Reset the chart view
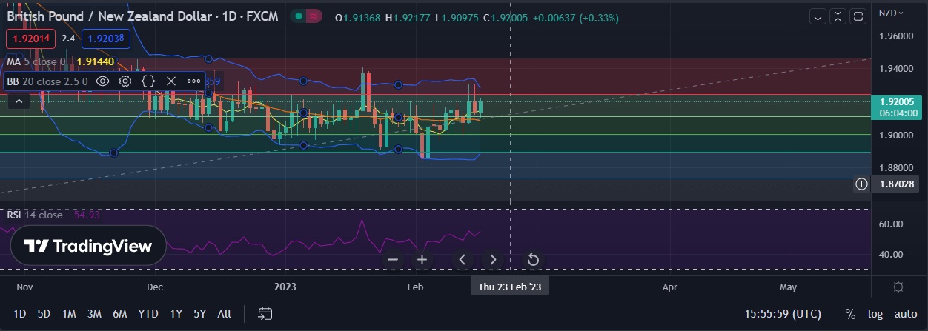The image size is (928, 331). [x=532, y=259]
